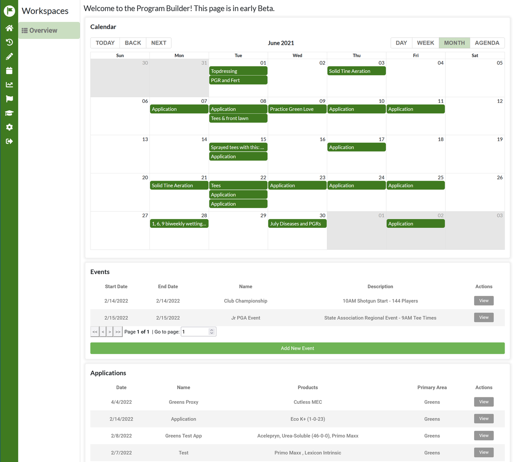Click the pencil edit icon in the sidebar

click(x=9, y=57)
